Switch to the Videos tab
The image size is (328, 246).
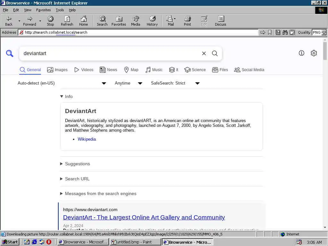pyautogui.click(x=84, y=70)
